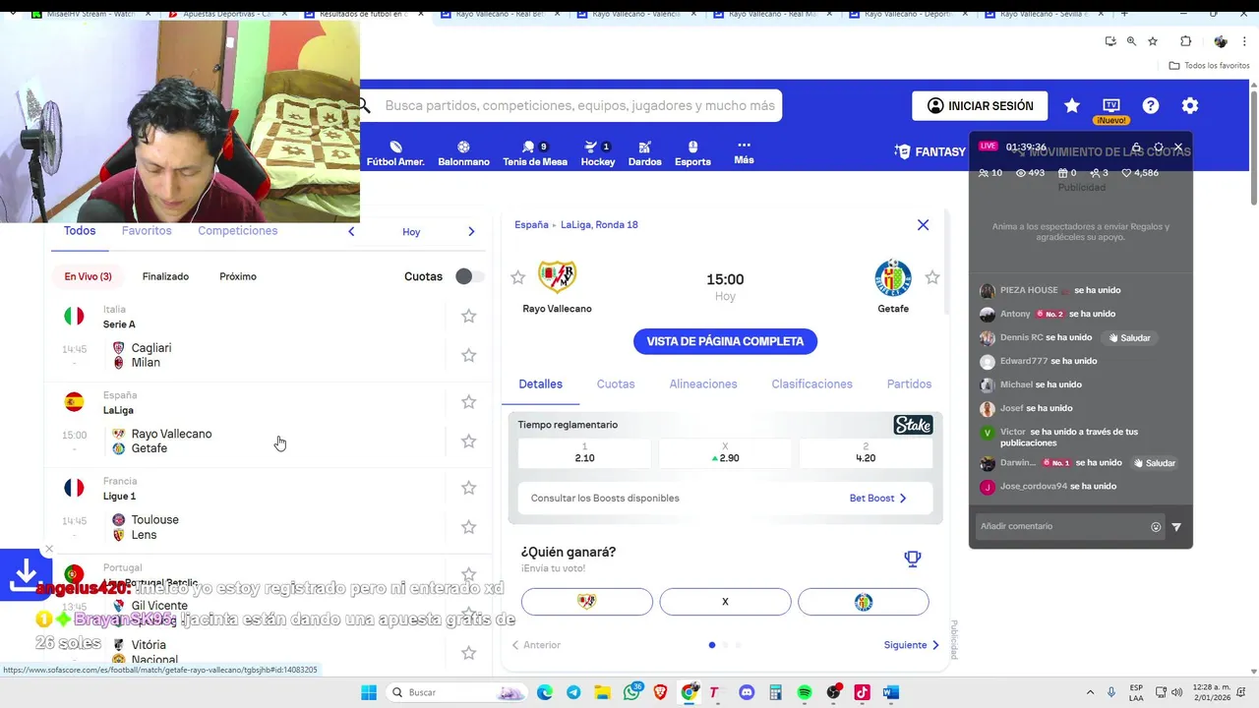Image resolution: width=1259 pixels, height=708 pixels.
Task: Go to previous day arrow beside Hoy
Action: pyautogui.click(x=351, y=232)
